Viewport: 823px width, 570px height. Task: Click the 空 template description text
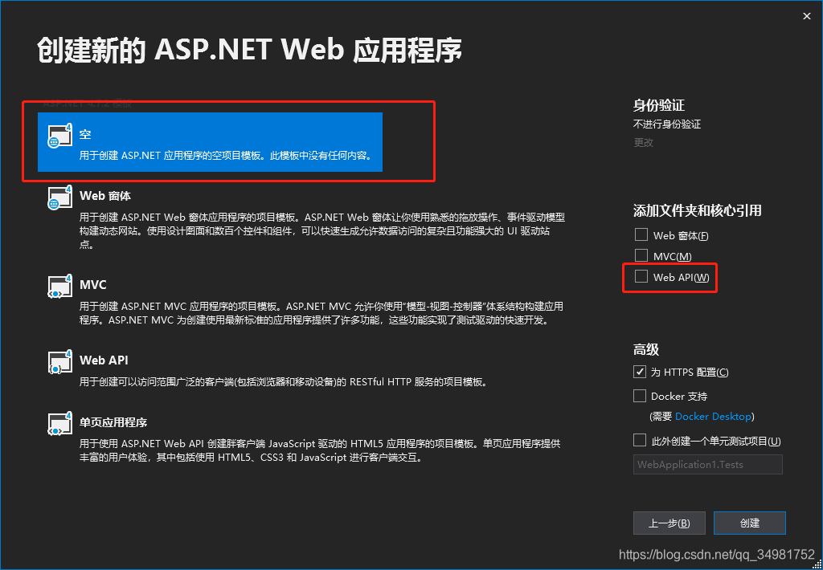[x=225, y=156]
